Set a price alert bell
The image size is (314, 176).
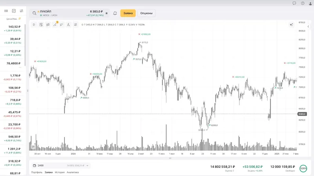tap(115, 13)
